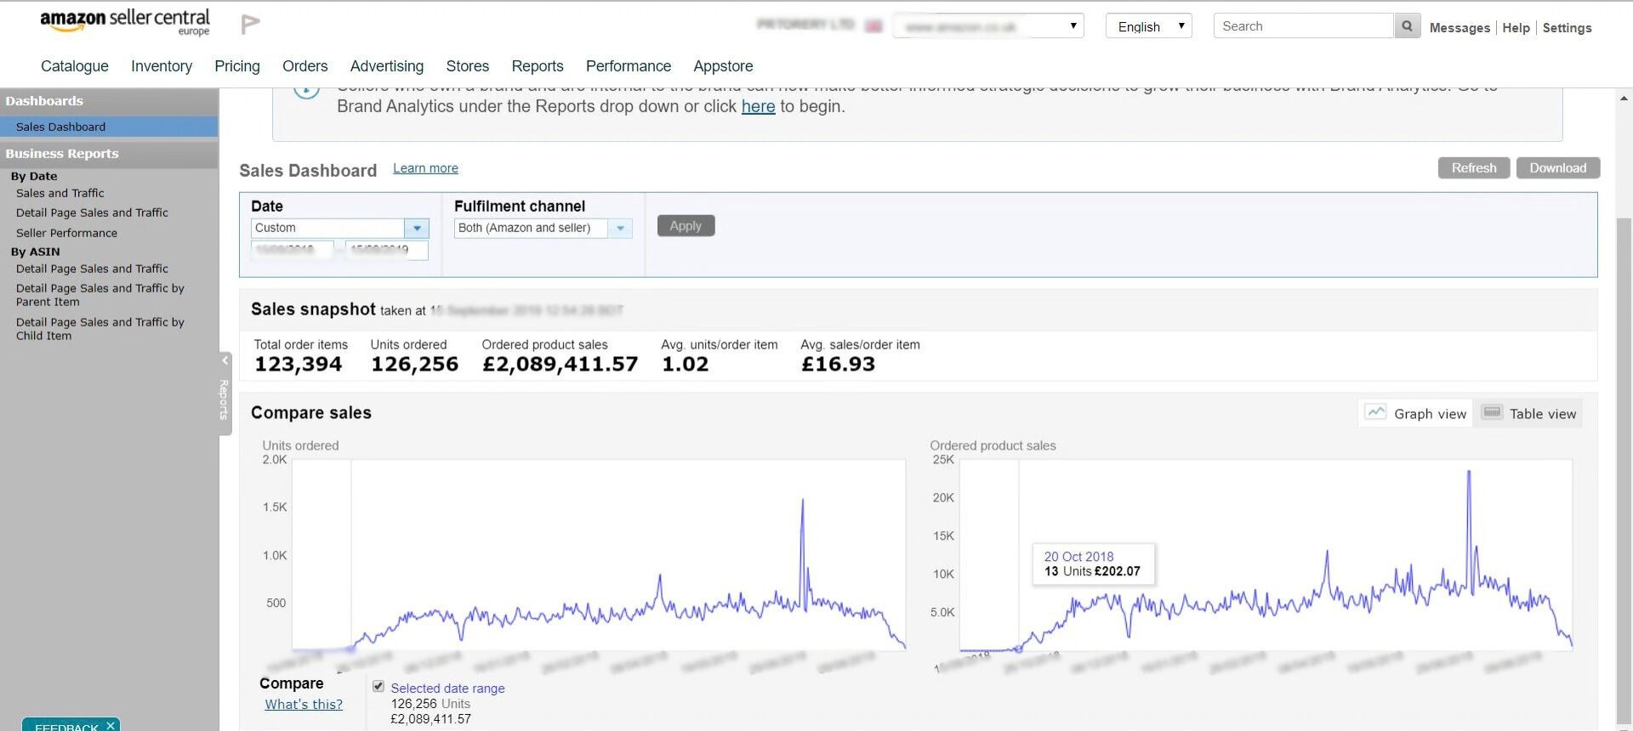Click the search magnifier icon

(x=1407, y=26)
